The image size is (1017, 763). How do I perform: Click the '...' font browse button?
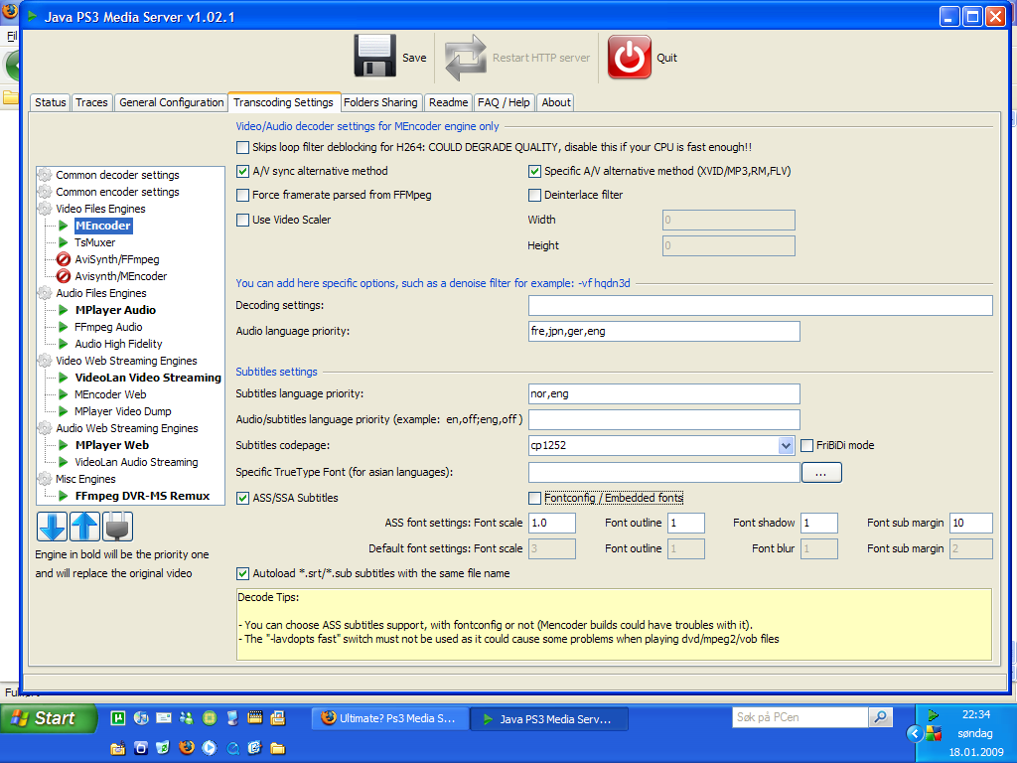821,472
